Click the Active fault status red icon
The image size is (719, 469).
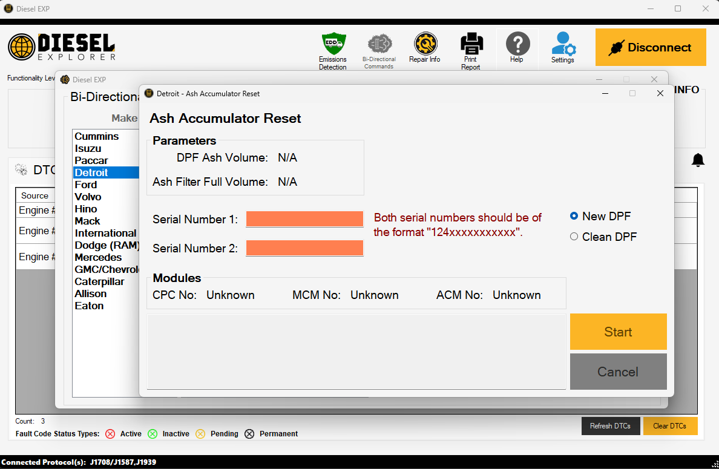pyautogui.click(x=110, y=434)
